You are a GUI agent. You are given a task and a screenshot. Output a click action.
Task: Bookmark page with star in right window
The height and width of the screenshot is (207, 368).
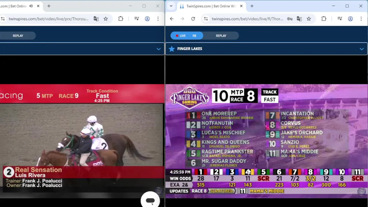309,19
